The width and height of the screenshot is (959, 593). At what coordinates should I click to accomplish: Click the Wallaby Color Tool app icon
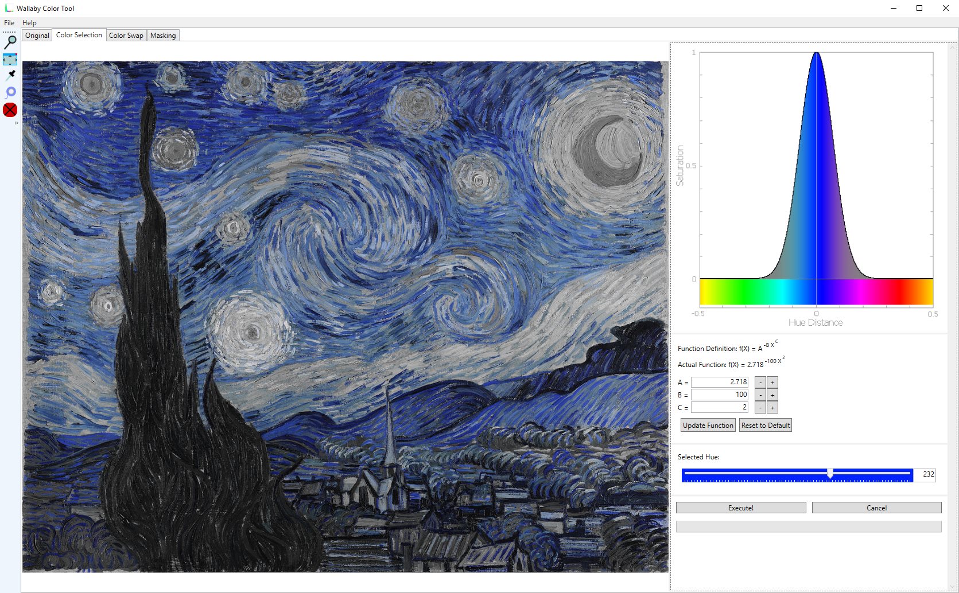pyautogui.click(x=9, y=8)
